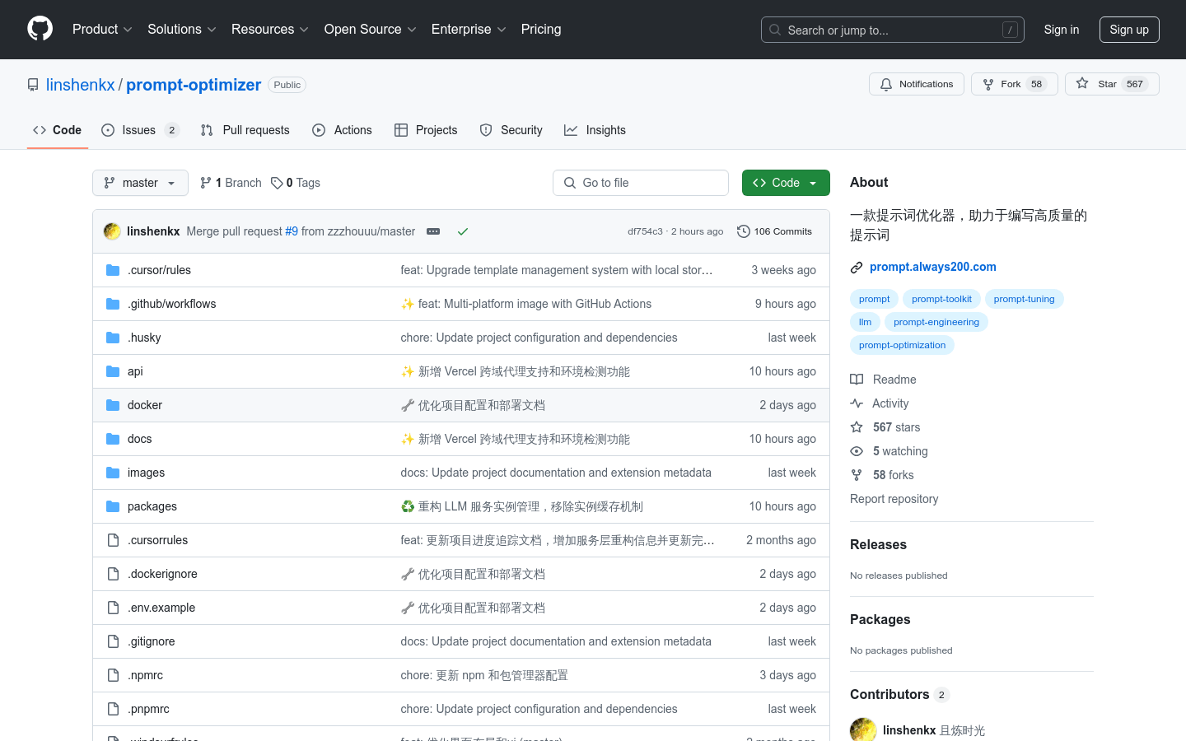Open the master branch dropdown

pos(140,183)
